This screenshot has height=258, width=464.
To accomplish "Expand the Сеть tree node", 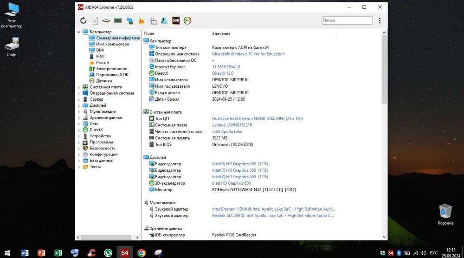I will [79, 124].
